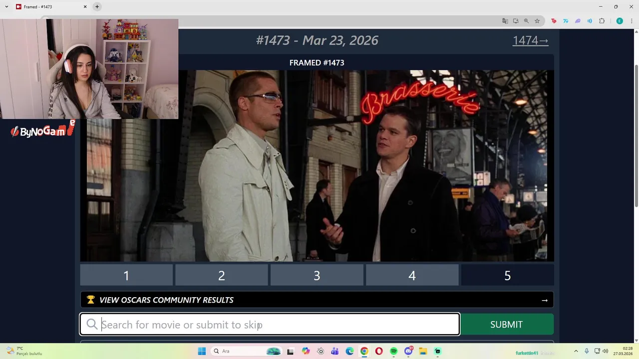Open the Extensions puzzle piece menu
This screenshot has width=639, height=359.
tap(602, 21)
